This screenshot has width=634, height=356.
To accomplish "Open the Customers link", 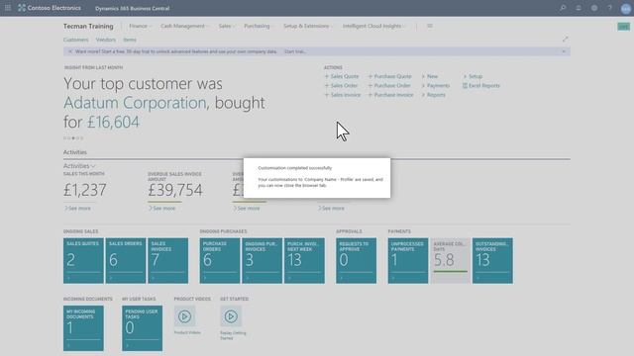I will click(75, 40).
